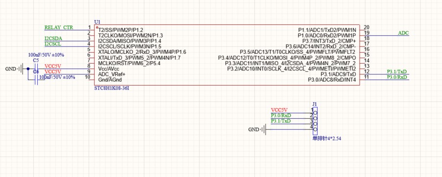The height and width of the screenshot is (177, 442).
Task: Click the P3.0/ADC8/RxD/INT4 pin name
Action: point(332,80)
